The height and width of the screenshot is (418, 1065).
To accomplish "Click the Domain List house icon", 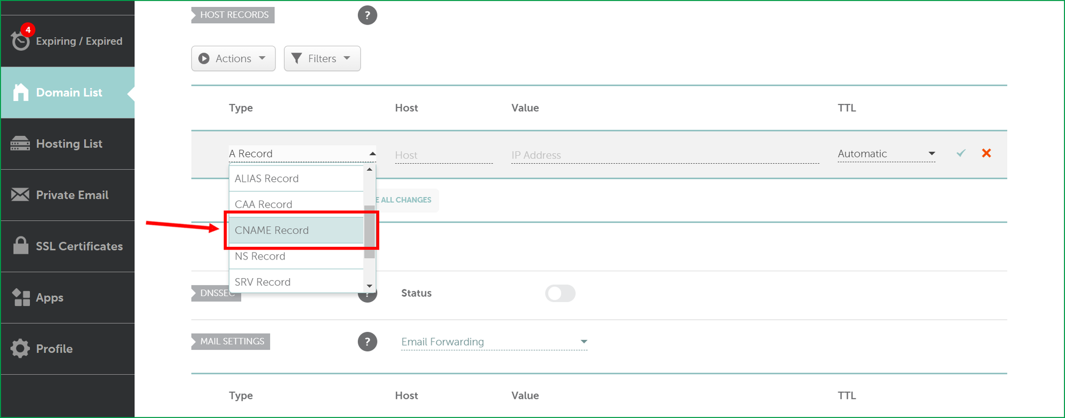I will [21, 93].
